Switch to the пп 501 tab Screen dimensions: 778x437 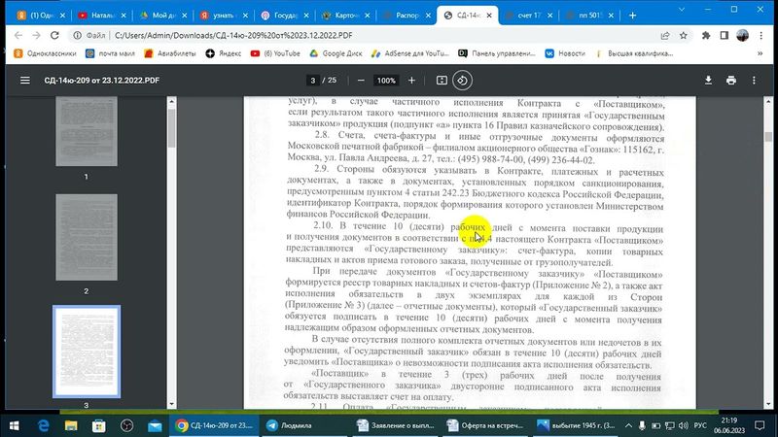pos(589,16)
